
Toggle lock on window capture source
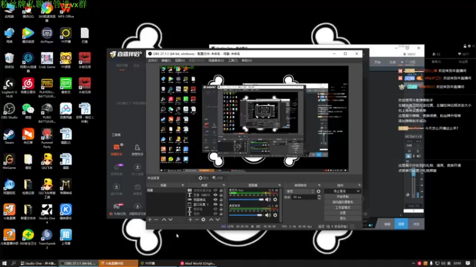(221, 204)
